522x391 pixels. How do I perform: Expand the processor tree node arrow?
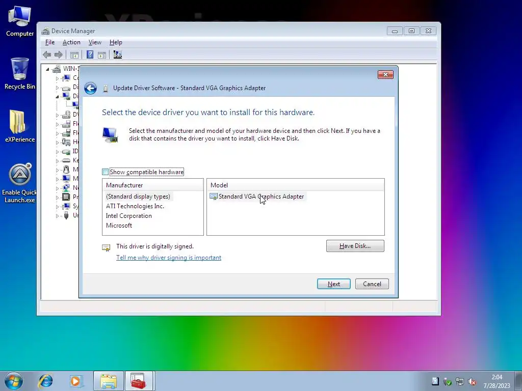pos(57,198)
